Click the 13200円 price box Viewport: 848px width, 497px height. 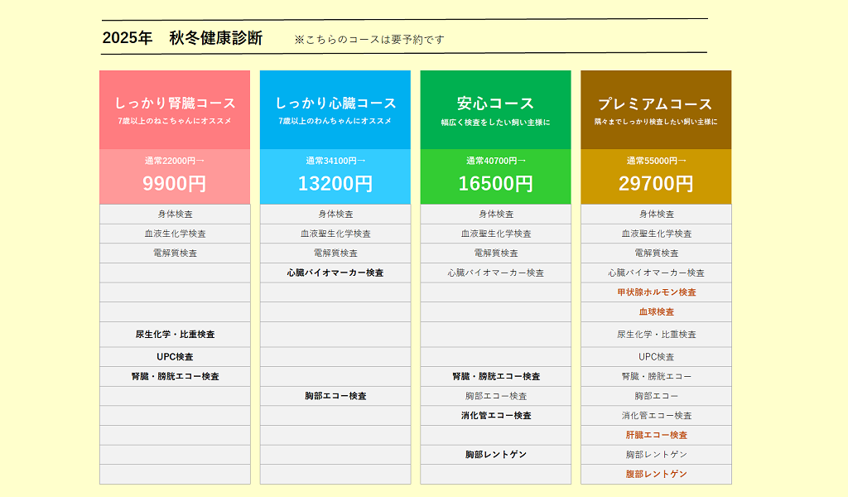[335, 176]
